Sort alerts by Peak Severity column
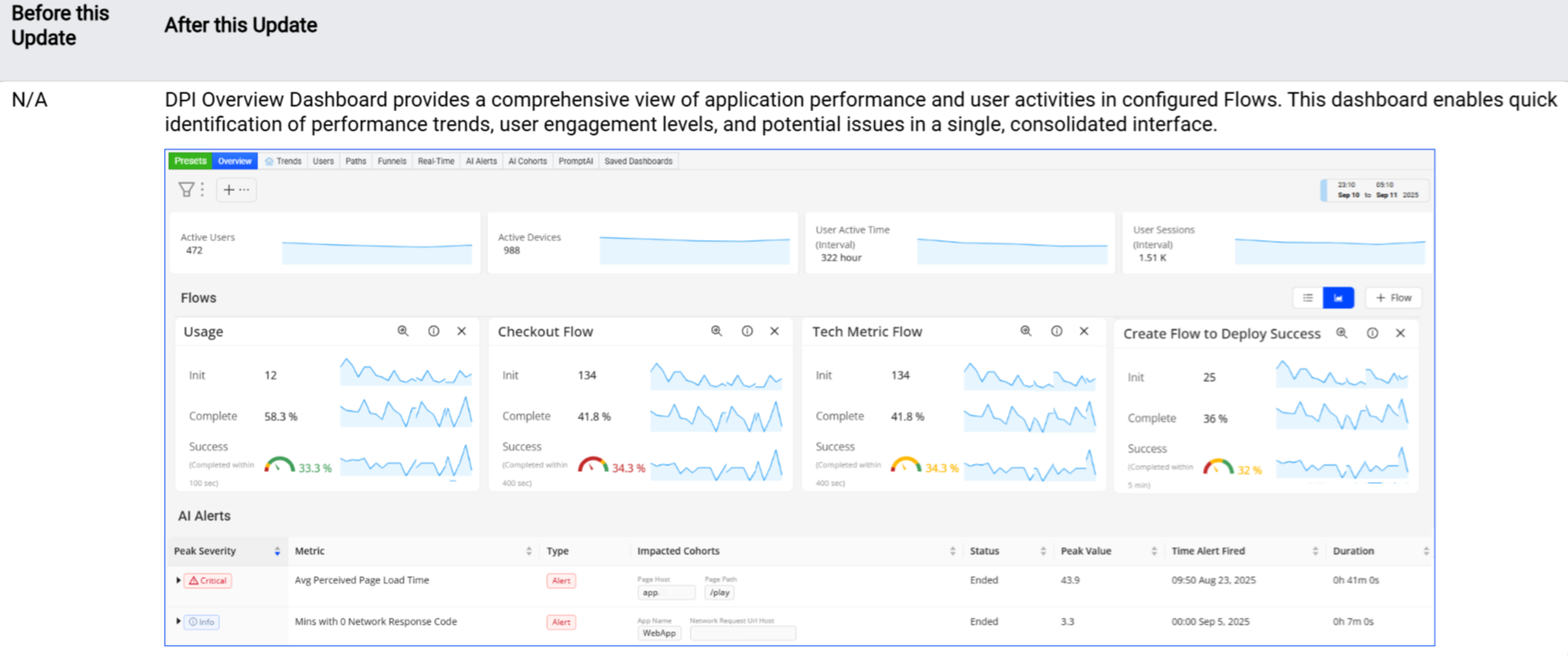 [277, 552]
